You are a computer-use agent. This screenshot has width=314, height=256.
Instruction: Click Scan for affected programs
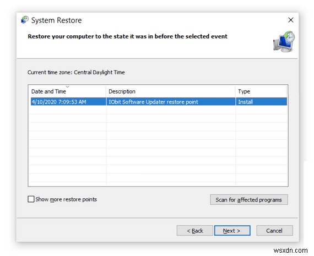point(248,200)
